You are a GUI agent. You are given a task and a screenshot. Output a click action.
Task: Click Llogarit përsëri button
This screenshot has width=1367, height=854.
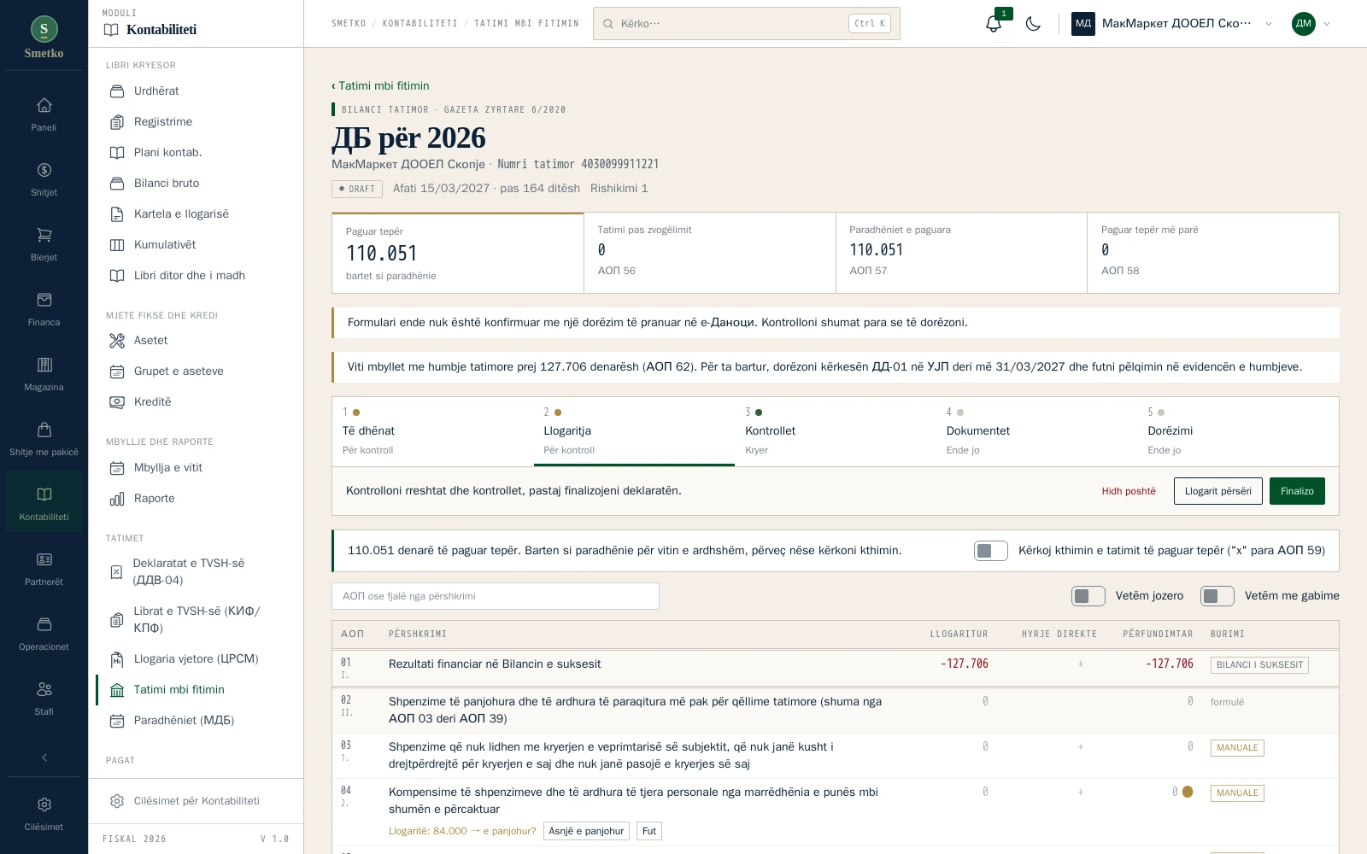click(1217, 491)
